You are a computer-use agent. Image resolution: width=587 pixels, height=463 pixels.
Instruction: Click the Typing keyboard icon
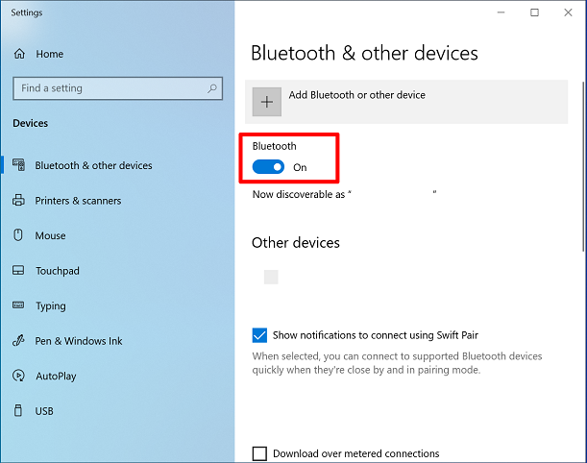click(x=18, y=305)
